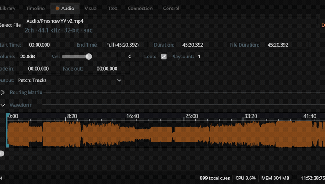Click the 8:20 mark on waveform ruler
The image size is (325, 184).
72,116
